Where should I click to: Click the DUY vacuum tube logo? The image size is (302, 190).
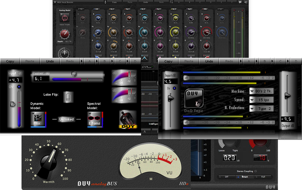coord(128,119)
